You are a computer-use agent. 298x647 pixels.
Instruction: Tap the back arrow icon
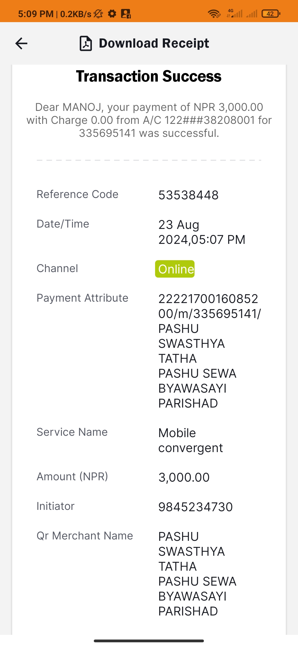click(21, 43)
